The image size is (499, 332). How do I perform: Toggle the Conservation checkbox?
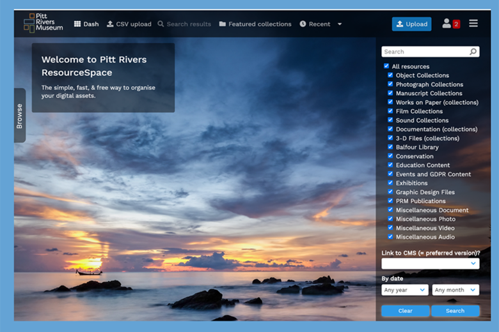pyautogui.click(x=390, y=156)
